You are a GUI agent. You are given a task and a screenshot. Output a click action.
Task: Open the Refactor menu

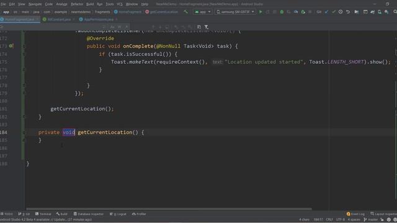click(x=77, y=4)
